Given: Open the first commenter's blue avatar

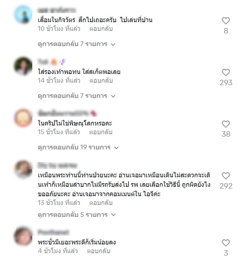Looking at the screenshot, I should pos(23,15).
